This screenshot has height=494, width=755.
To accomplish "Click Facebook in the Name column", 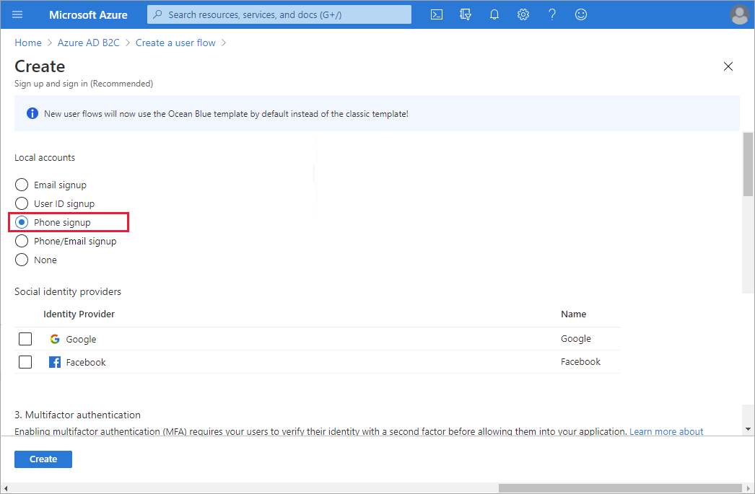I will pyautogui.click(x=581, y=362).
